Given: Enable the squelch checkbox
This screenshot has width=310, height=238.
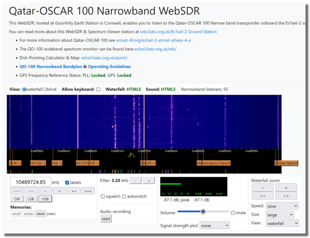Looking at the screenshot, I should (x=103, y=196).
